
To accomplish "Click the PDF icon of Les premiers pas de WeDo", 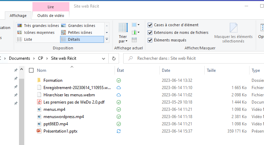I will (x=39, y=102).
